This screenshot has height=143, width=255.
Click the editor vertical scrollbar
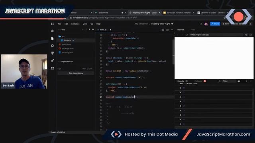(x=173, y=52)
